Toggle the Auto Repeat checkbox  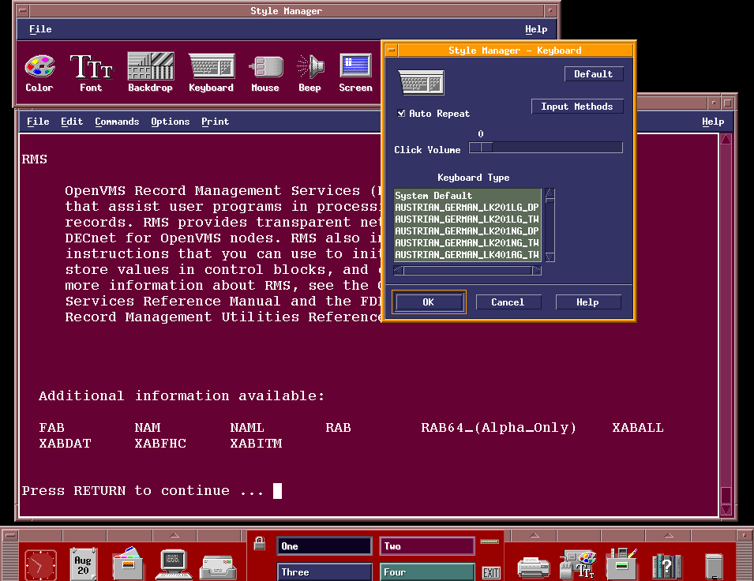[401, 114]
